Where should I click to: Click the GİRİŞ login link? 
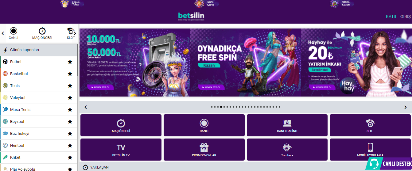[406, 17]
